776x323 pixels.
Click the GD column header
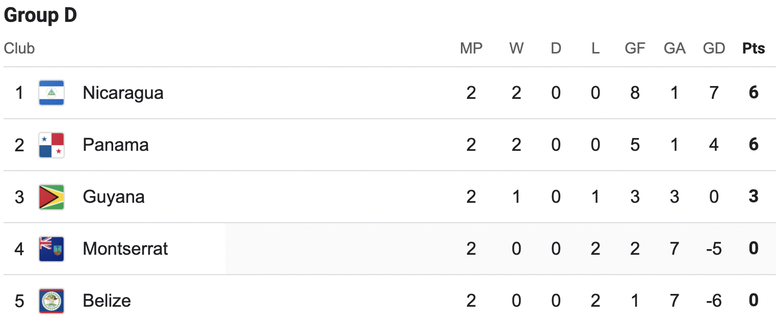click(714, 48)
